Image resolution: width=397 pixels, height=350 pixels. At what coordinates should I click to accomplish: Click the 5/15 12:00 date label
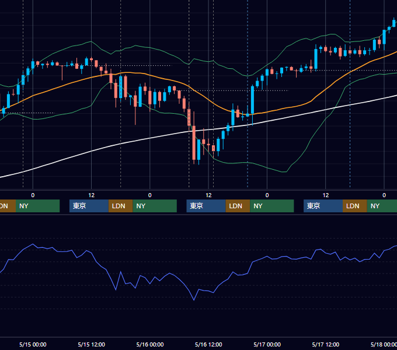[92, 344]
